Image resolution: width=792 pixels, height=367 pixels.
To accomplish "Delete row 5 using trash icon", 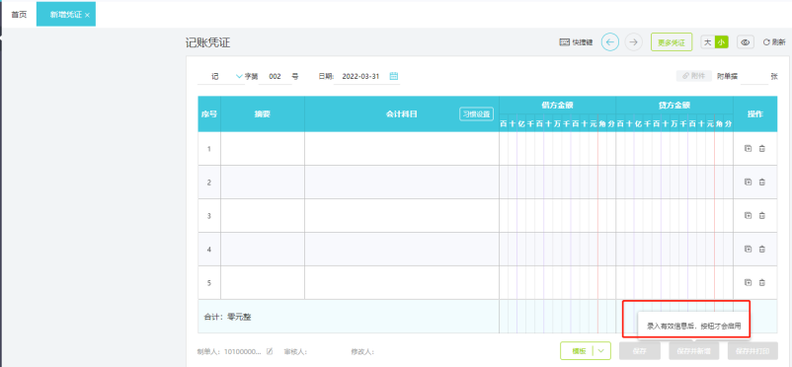I will coord(762,283).
